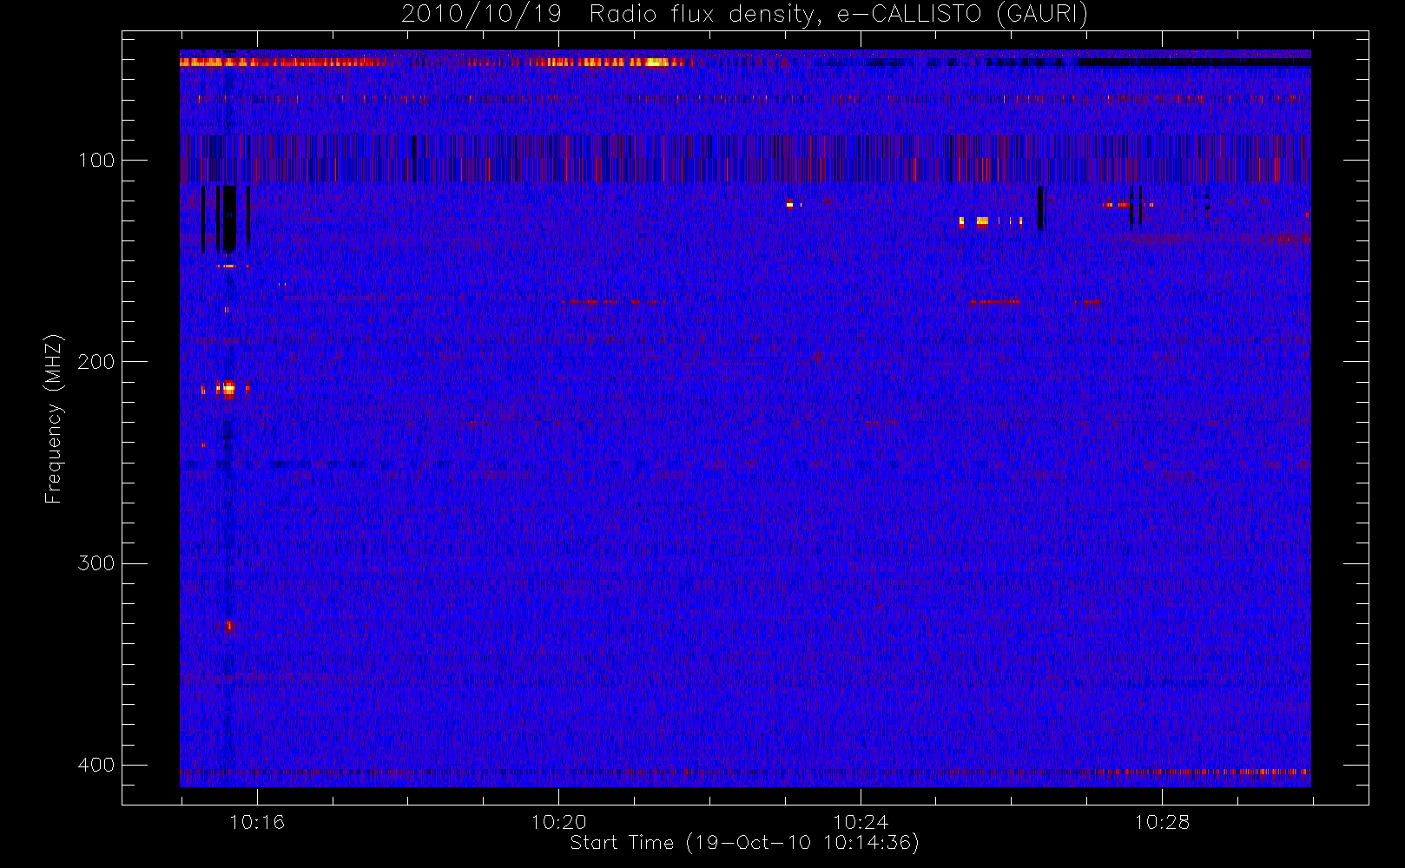Click the 300 frequency tick label
Image resolution: width=1405 pixels, height=868 pixels.
coord(96,563)
